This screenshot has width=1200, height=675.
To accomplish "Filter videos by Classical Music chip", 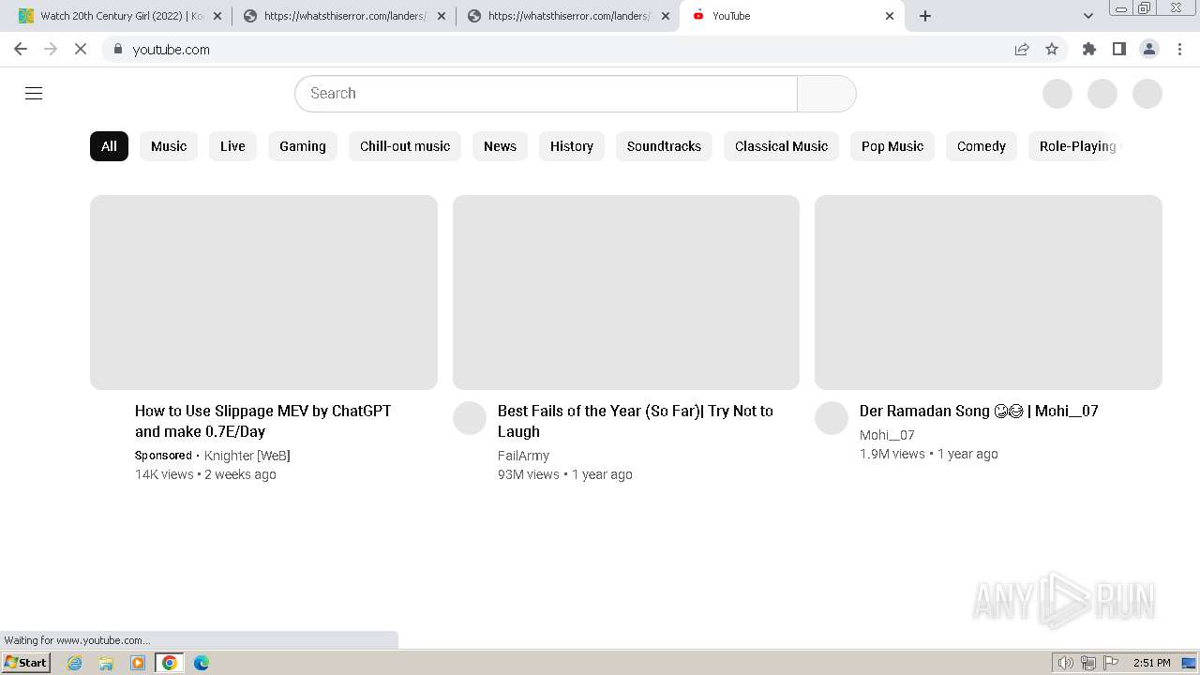I will click(x=781, y=146).
